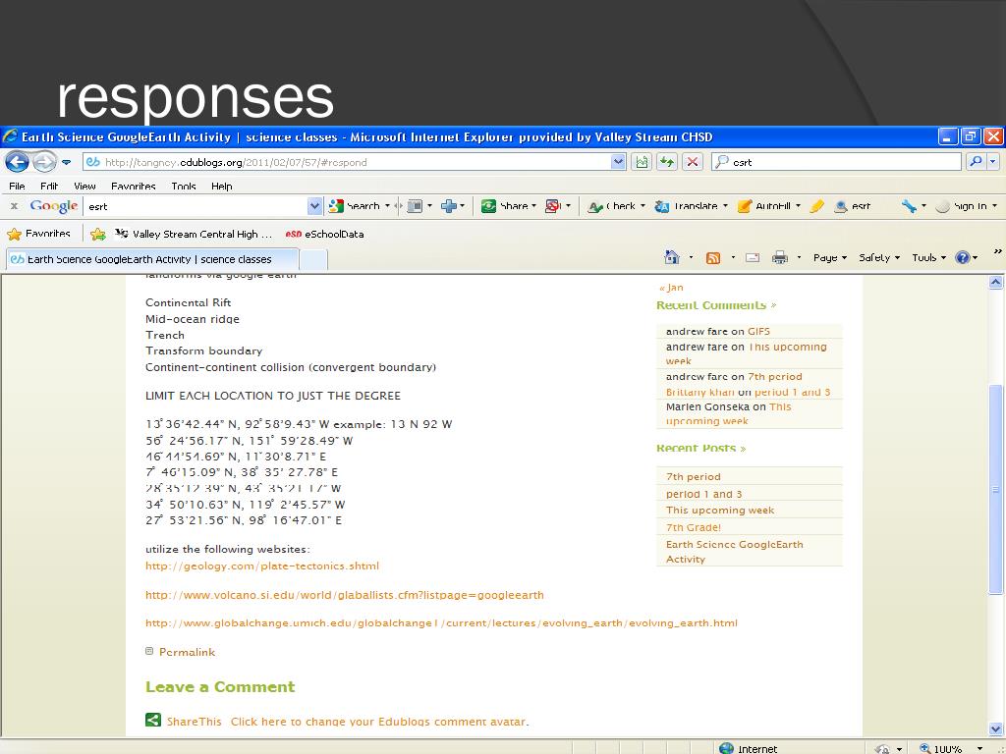Go to previous month via « Jan

(671, 288)
